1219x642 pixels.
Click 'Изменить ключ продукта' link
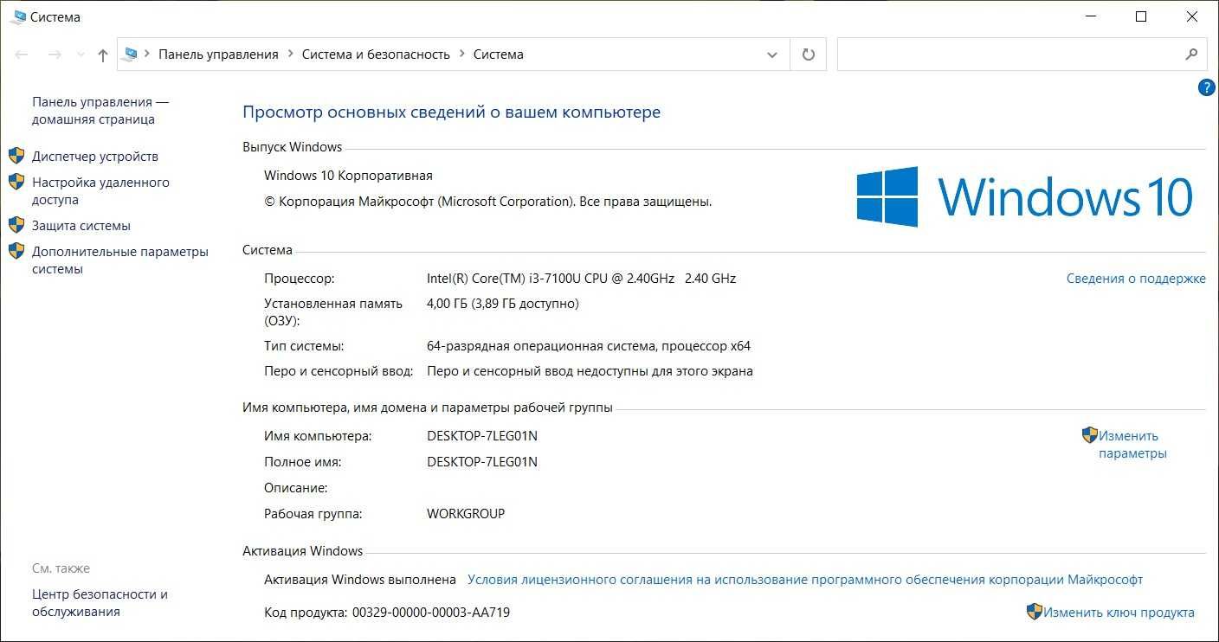(1119, 613)
